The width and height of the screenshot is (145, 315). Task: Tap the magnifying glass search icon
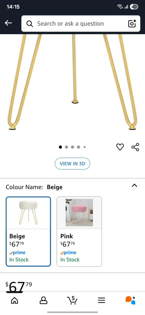point(30,24)
